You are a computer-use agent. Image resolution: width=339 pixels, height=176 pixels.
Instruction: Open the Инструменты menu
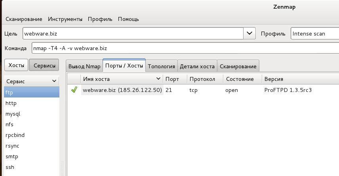(65, 19)
